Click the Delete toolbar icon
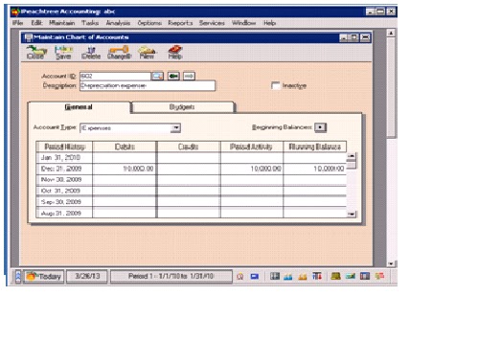 [x=91, y=53]
